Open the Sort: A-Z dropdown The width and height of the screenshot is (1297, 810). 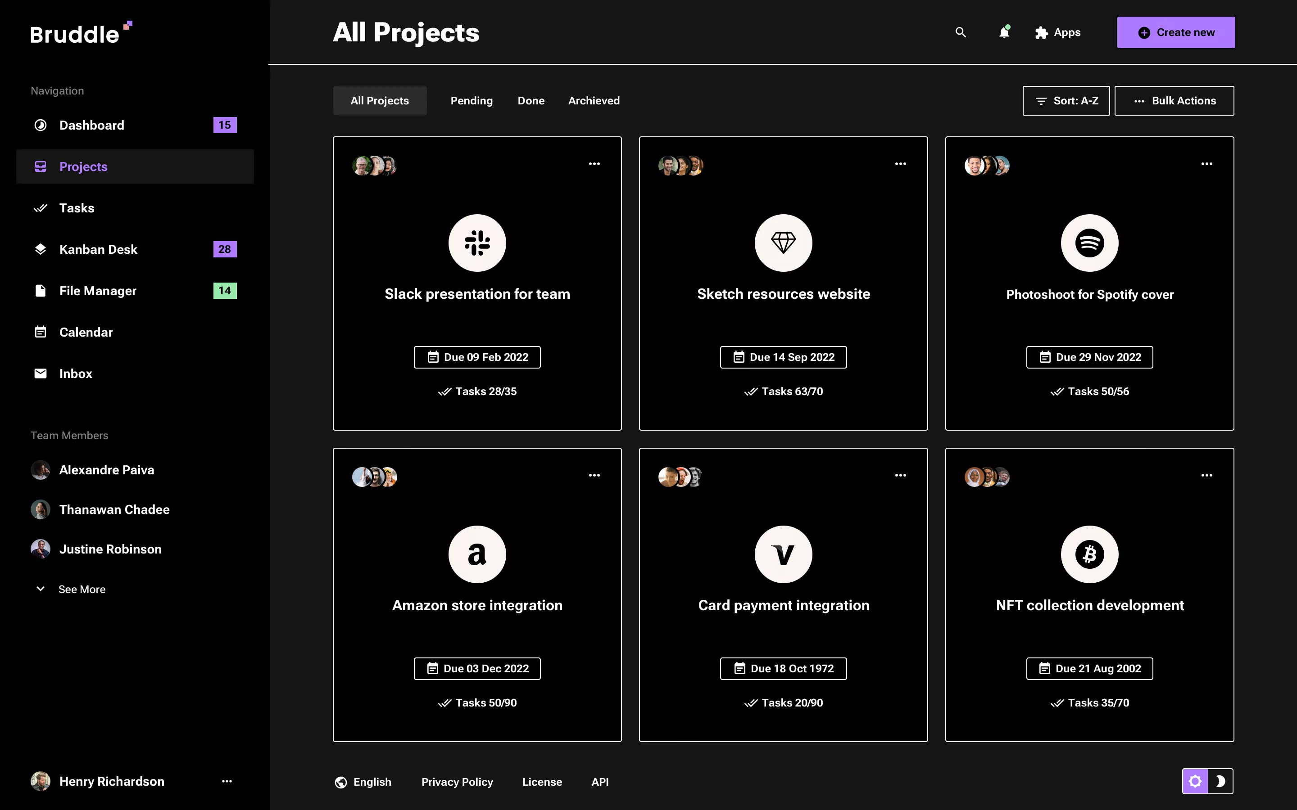pyautogui.click(x=1066, y=100)
